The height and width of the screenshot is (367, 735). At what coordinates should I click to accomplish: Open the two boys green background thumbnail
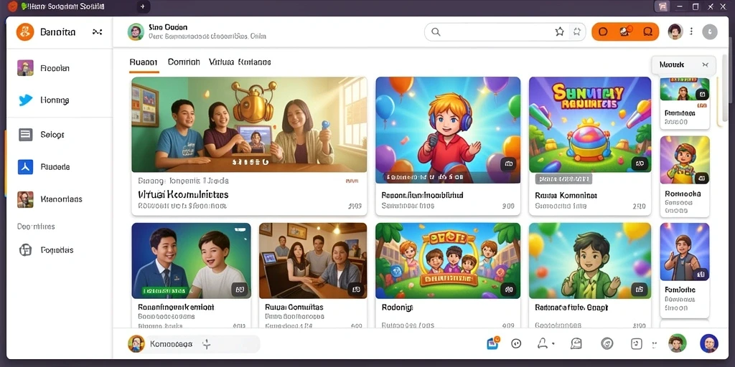tap(191, 261)
